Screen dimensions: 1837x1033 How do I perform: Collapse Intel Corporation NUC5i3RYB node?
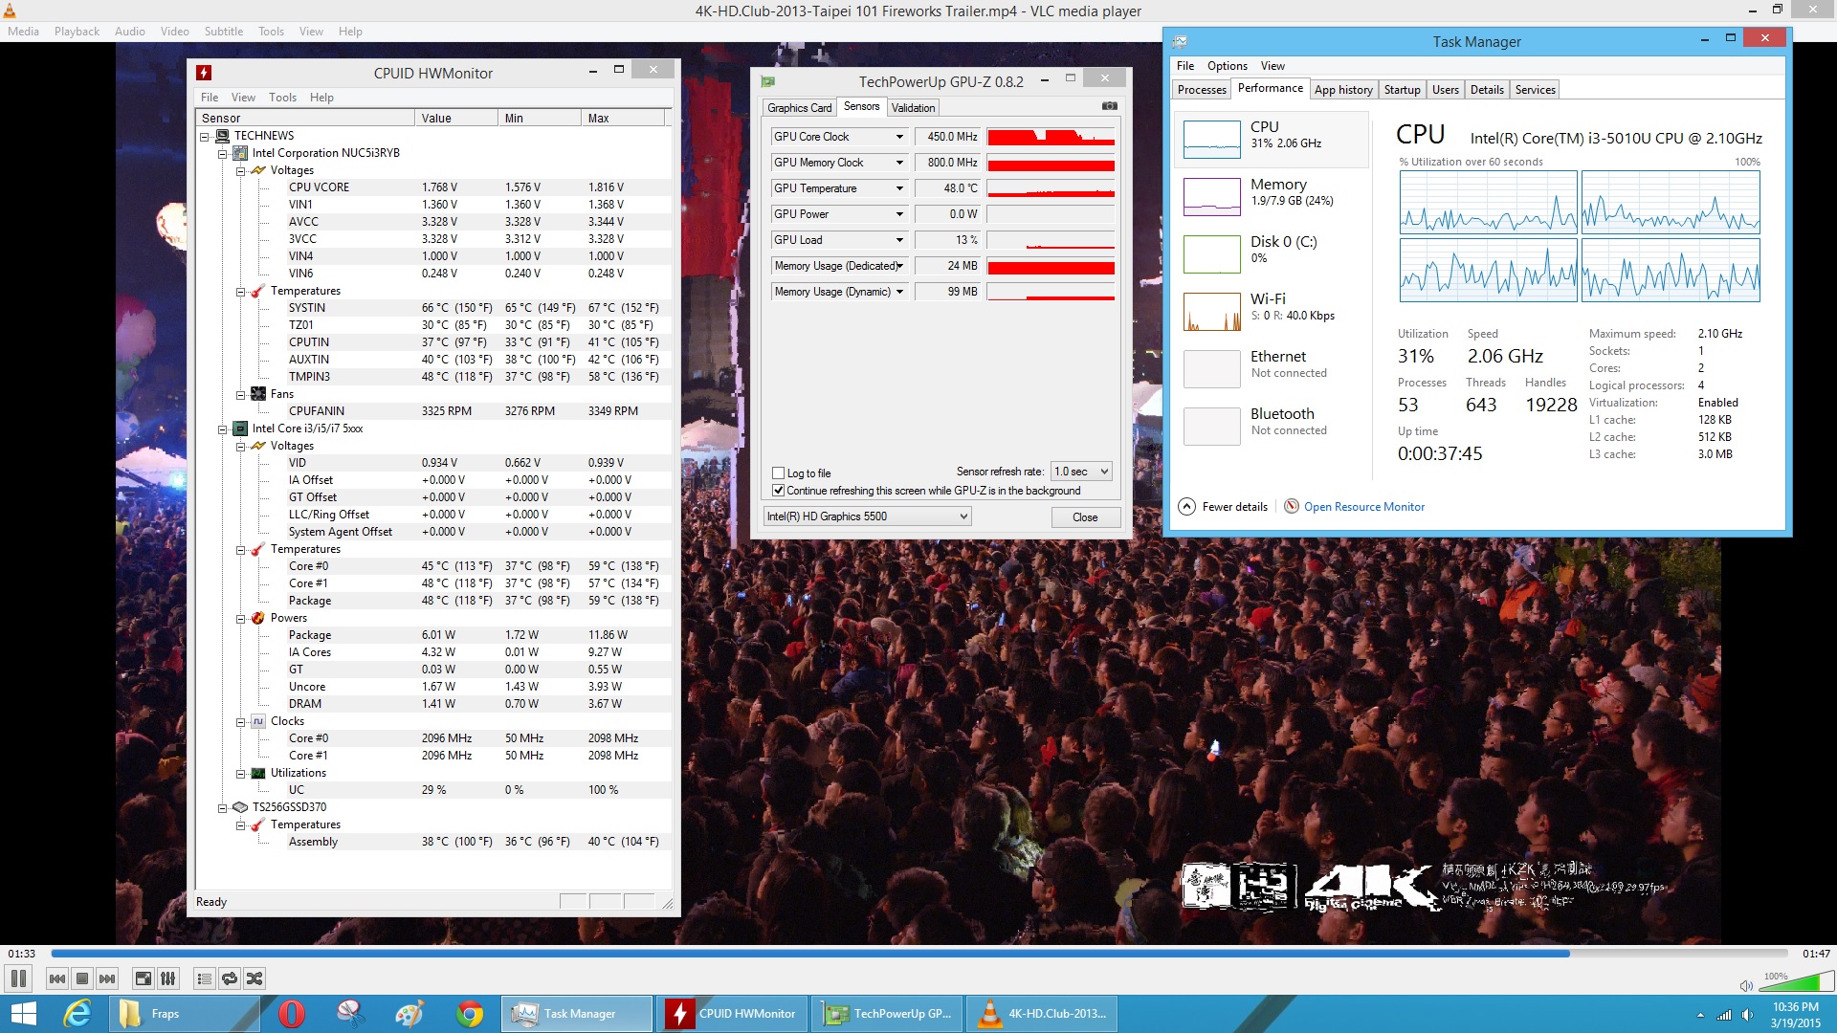(x=222, y=154)
